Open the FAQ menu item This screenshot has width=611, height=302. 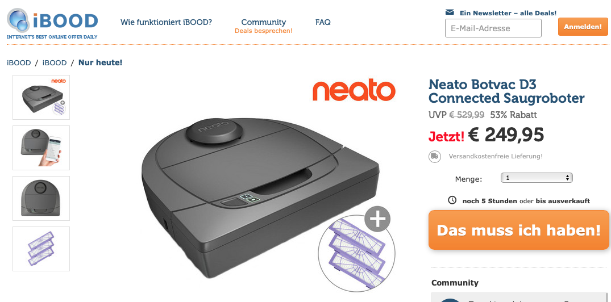click(x=323, y=22)
